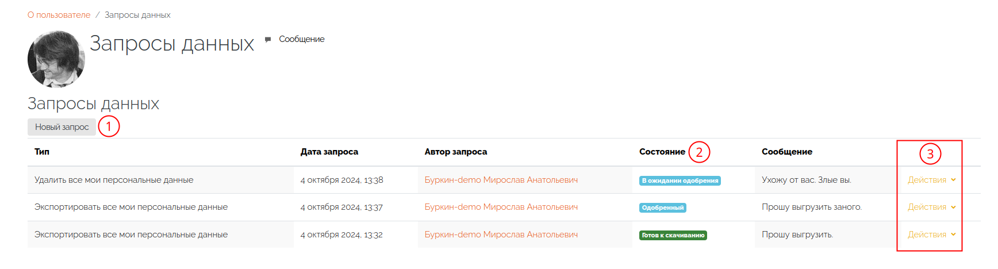Viewport: 998px width, 269px height.
Task: Open the О пользователе breadcrumb link
Action: tap(59, 15)
